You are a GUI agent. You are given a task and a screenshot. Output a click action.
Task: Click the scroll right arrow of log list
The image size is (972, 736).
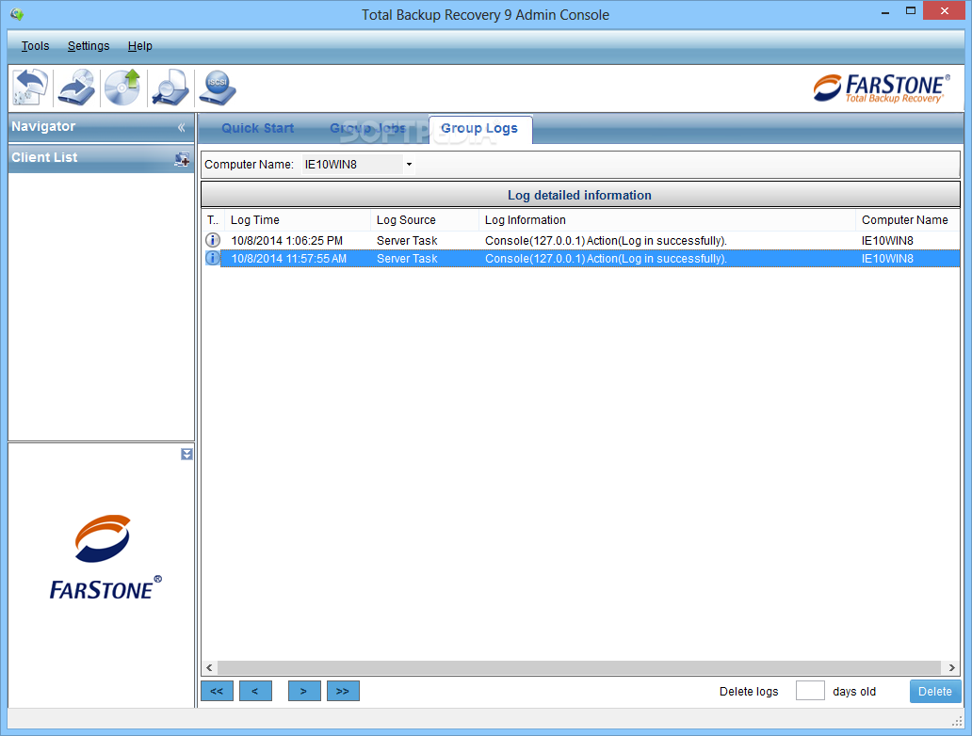951,667
